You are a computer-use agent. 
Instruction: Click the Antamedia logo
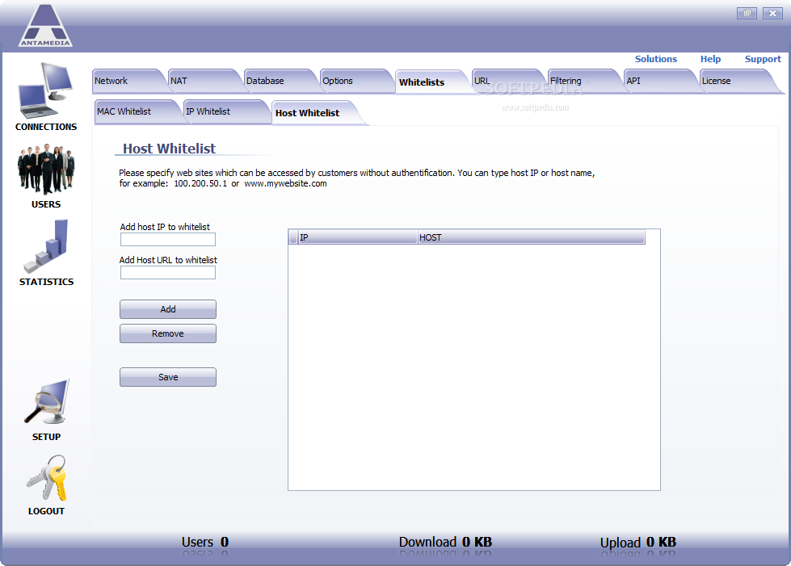tap(45, 25)
